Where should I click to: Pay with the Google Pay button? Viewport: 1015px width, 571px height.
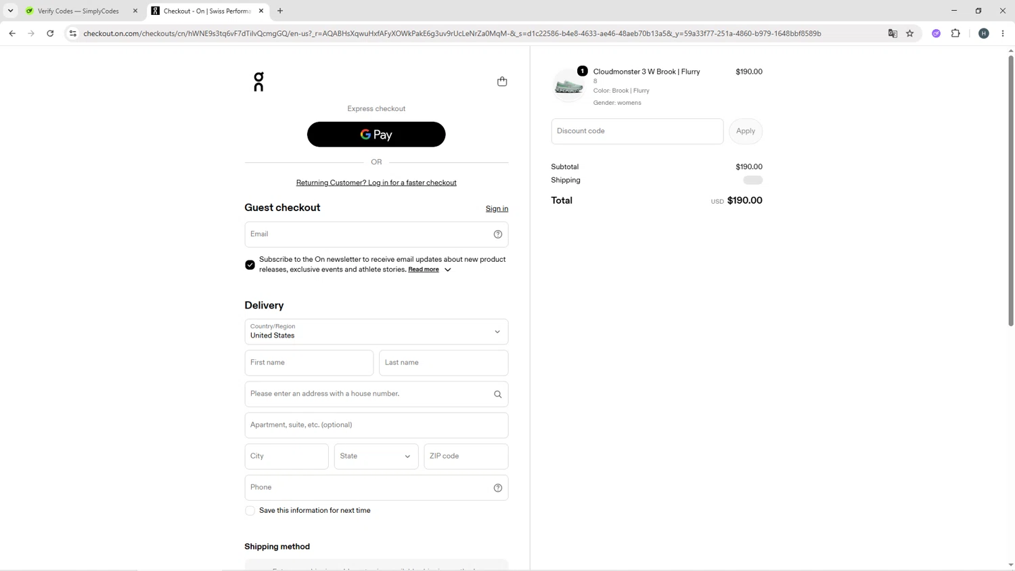[x=376, y=135]
